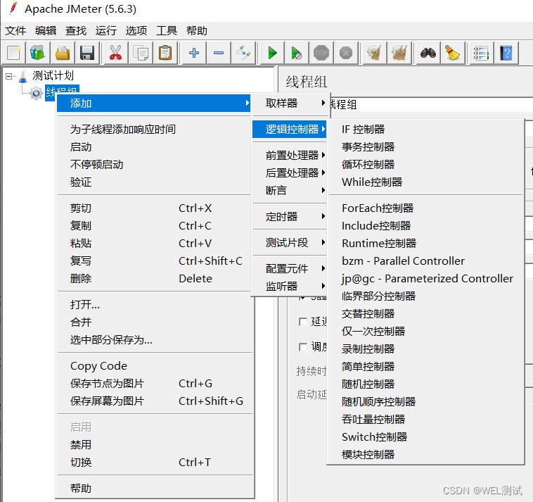Viewport: 533px width, 502px height.
Task: Select 为子线程添加响应时间 in context menu
Action: (154, 130)
